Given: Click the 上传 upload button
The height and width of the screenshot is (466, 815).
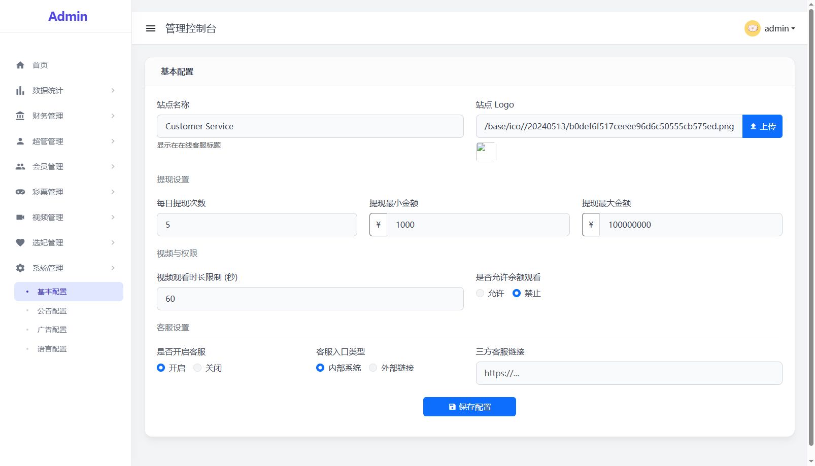Looking at the screenshot, I should click(x=762, y=126).
